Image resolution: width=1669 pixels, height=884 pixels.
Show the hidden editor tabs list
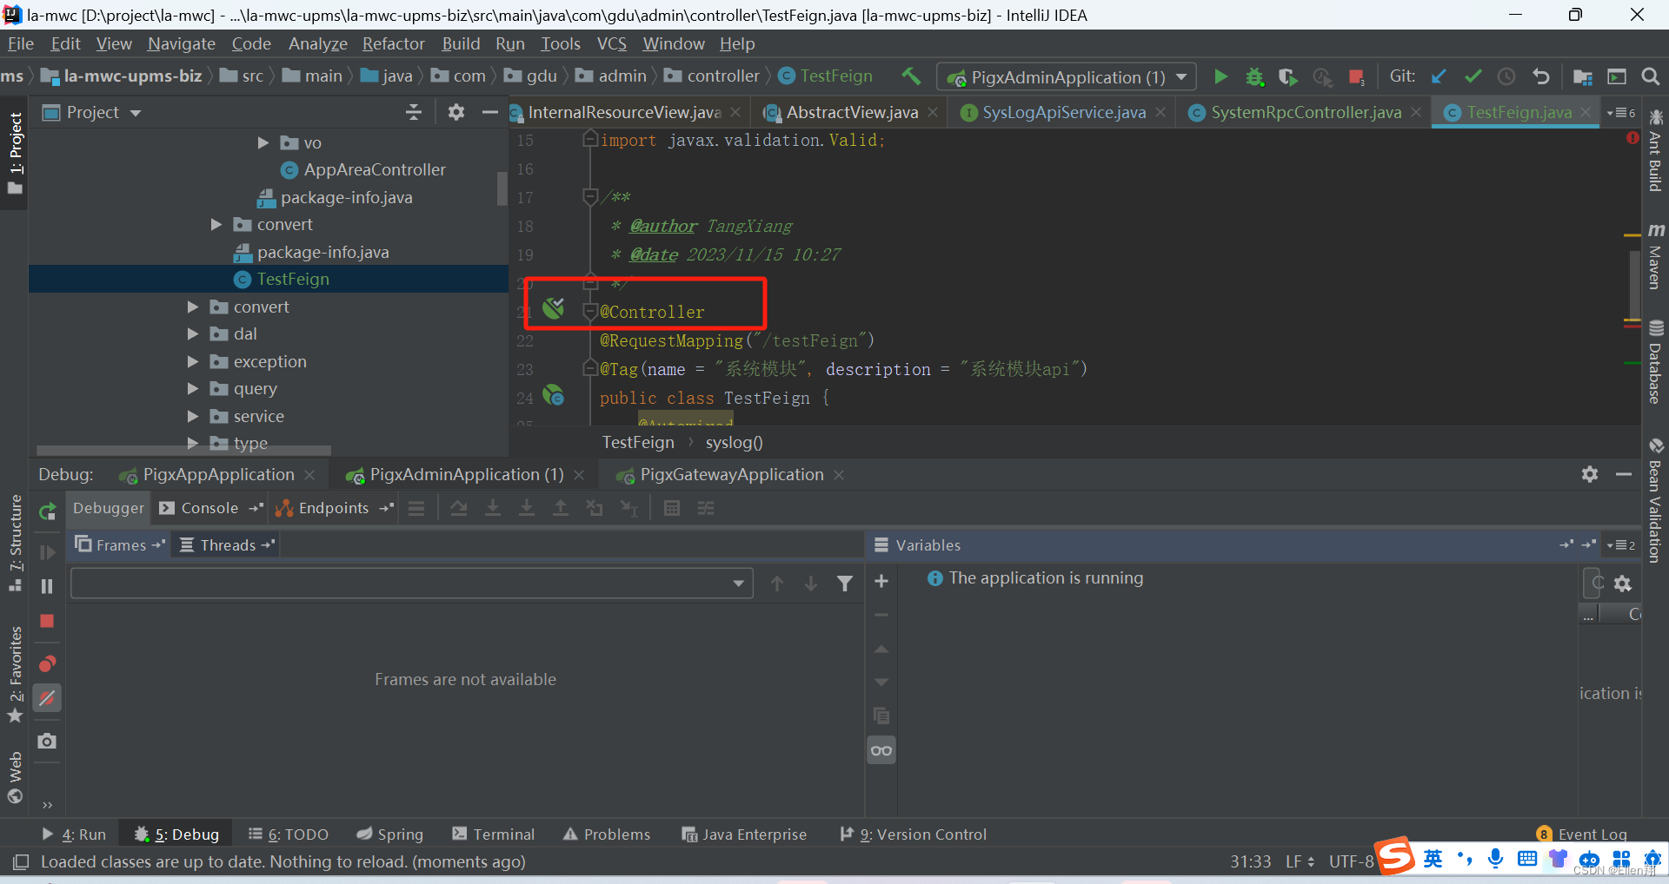(1621, 113)
